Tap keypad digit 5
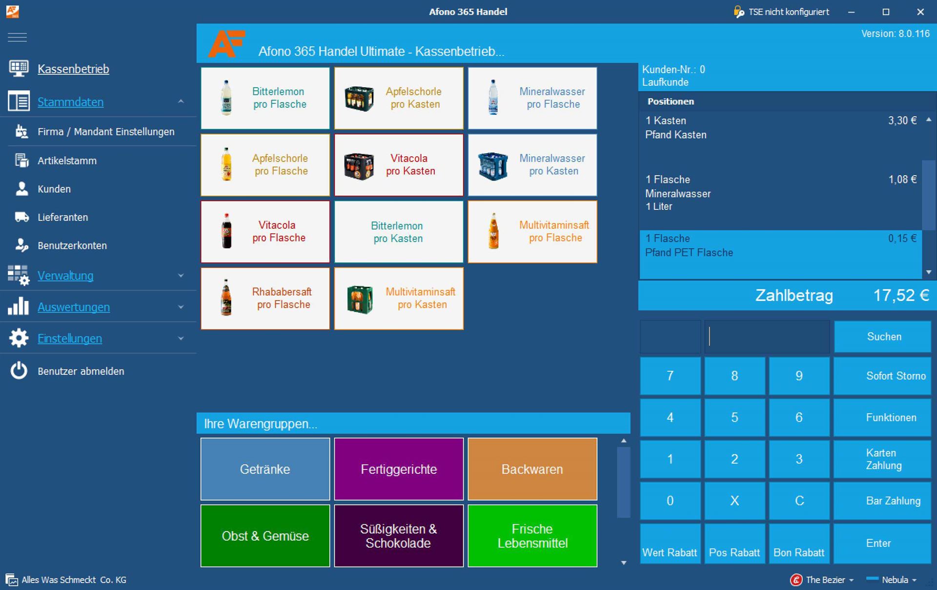The image size is (937, 590). pyautogui.click(x=734, y=417)
